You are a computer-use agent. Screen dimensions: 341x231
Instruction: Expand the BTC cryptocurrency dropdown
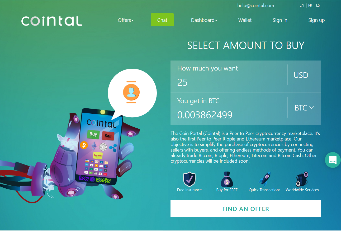pos(304,108)
